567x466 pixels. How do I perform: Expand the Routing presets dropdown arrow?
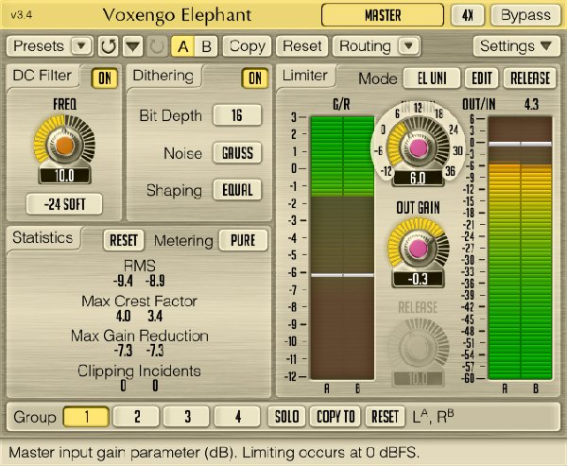point(408,46)
